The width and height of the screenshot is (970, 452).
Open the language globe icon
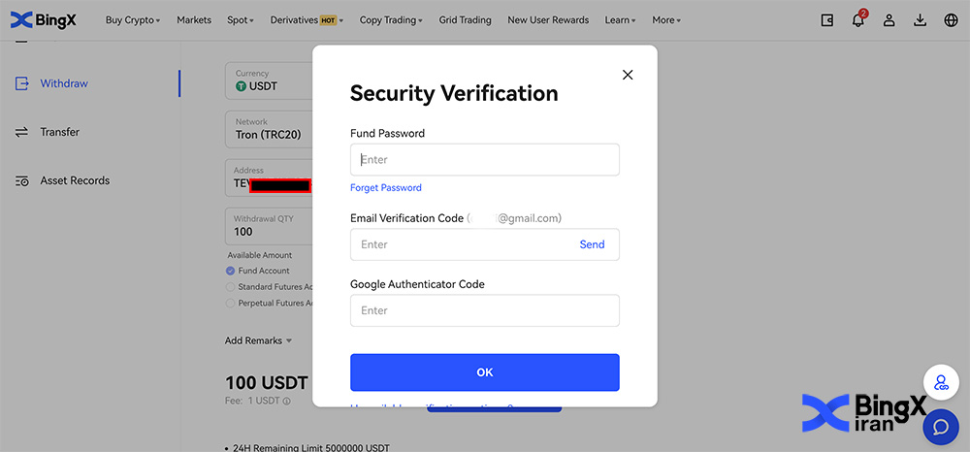pyautogui.click(x=951, y=19)
